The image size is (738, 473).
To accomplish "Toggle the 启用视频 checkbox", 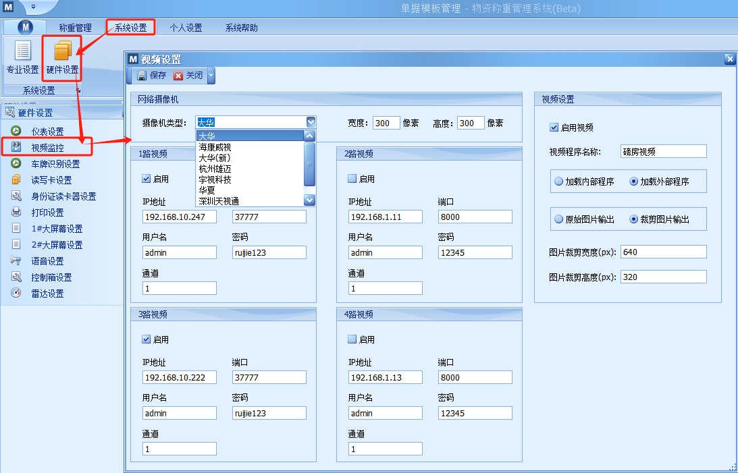I will (x=554, y=128).
